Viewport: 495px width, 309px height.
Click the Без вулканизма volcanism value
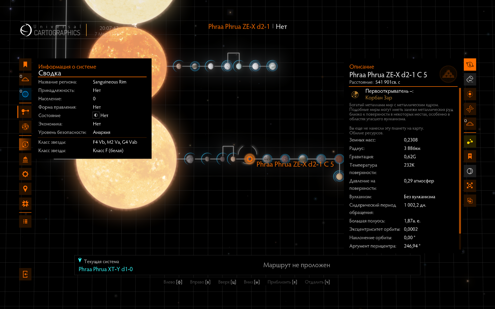click(419, 197)
